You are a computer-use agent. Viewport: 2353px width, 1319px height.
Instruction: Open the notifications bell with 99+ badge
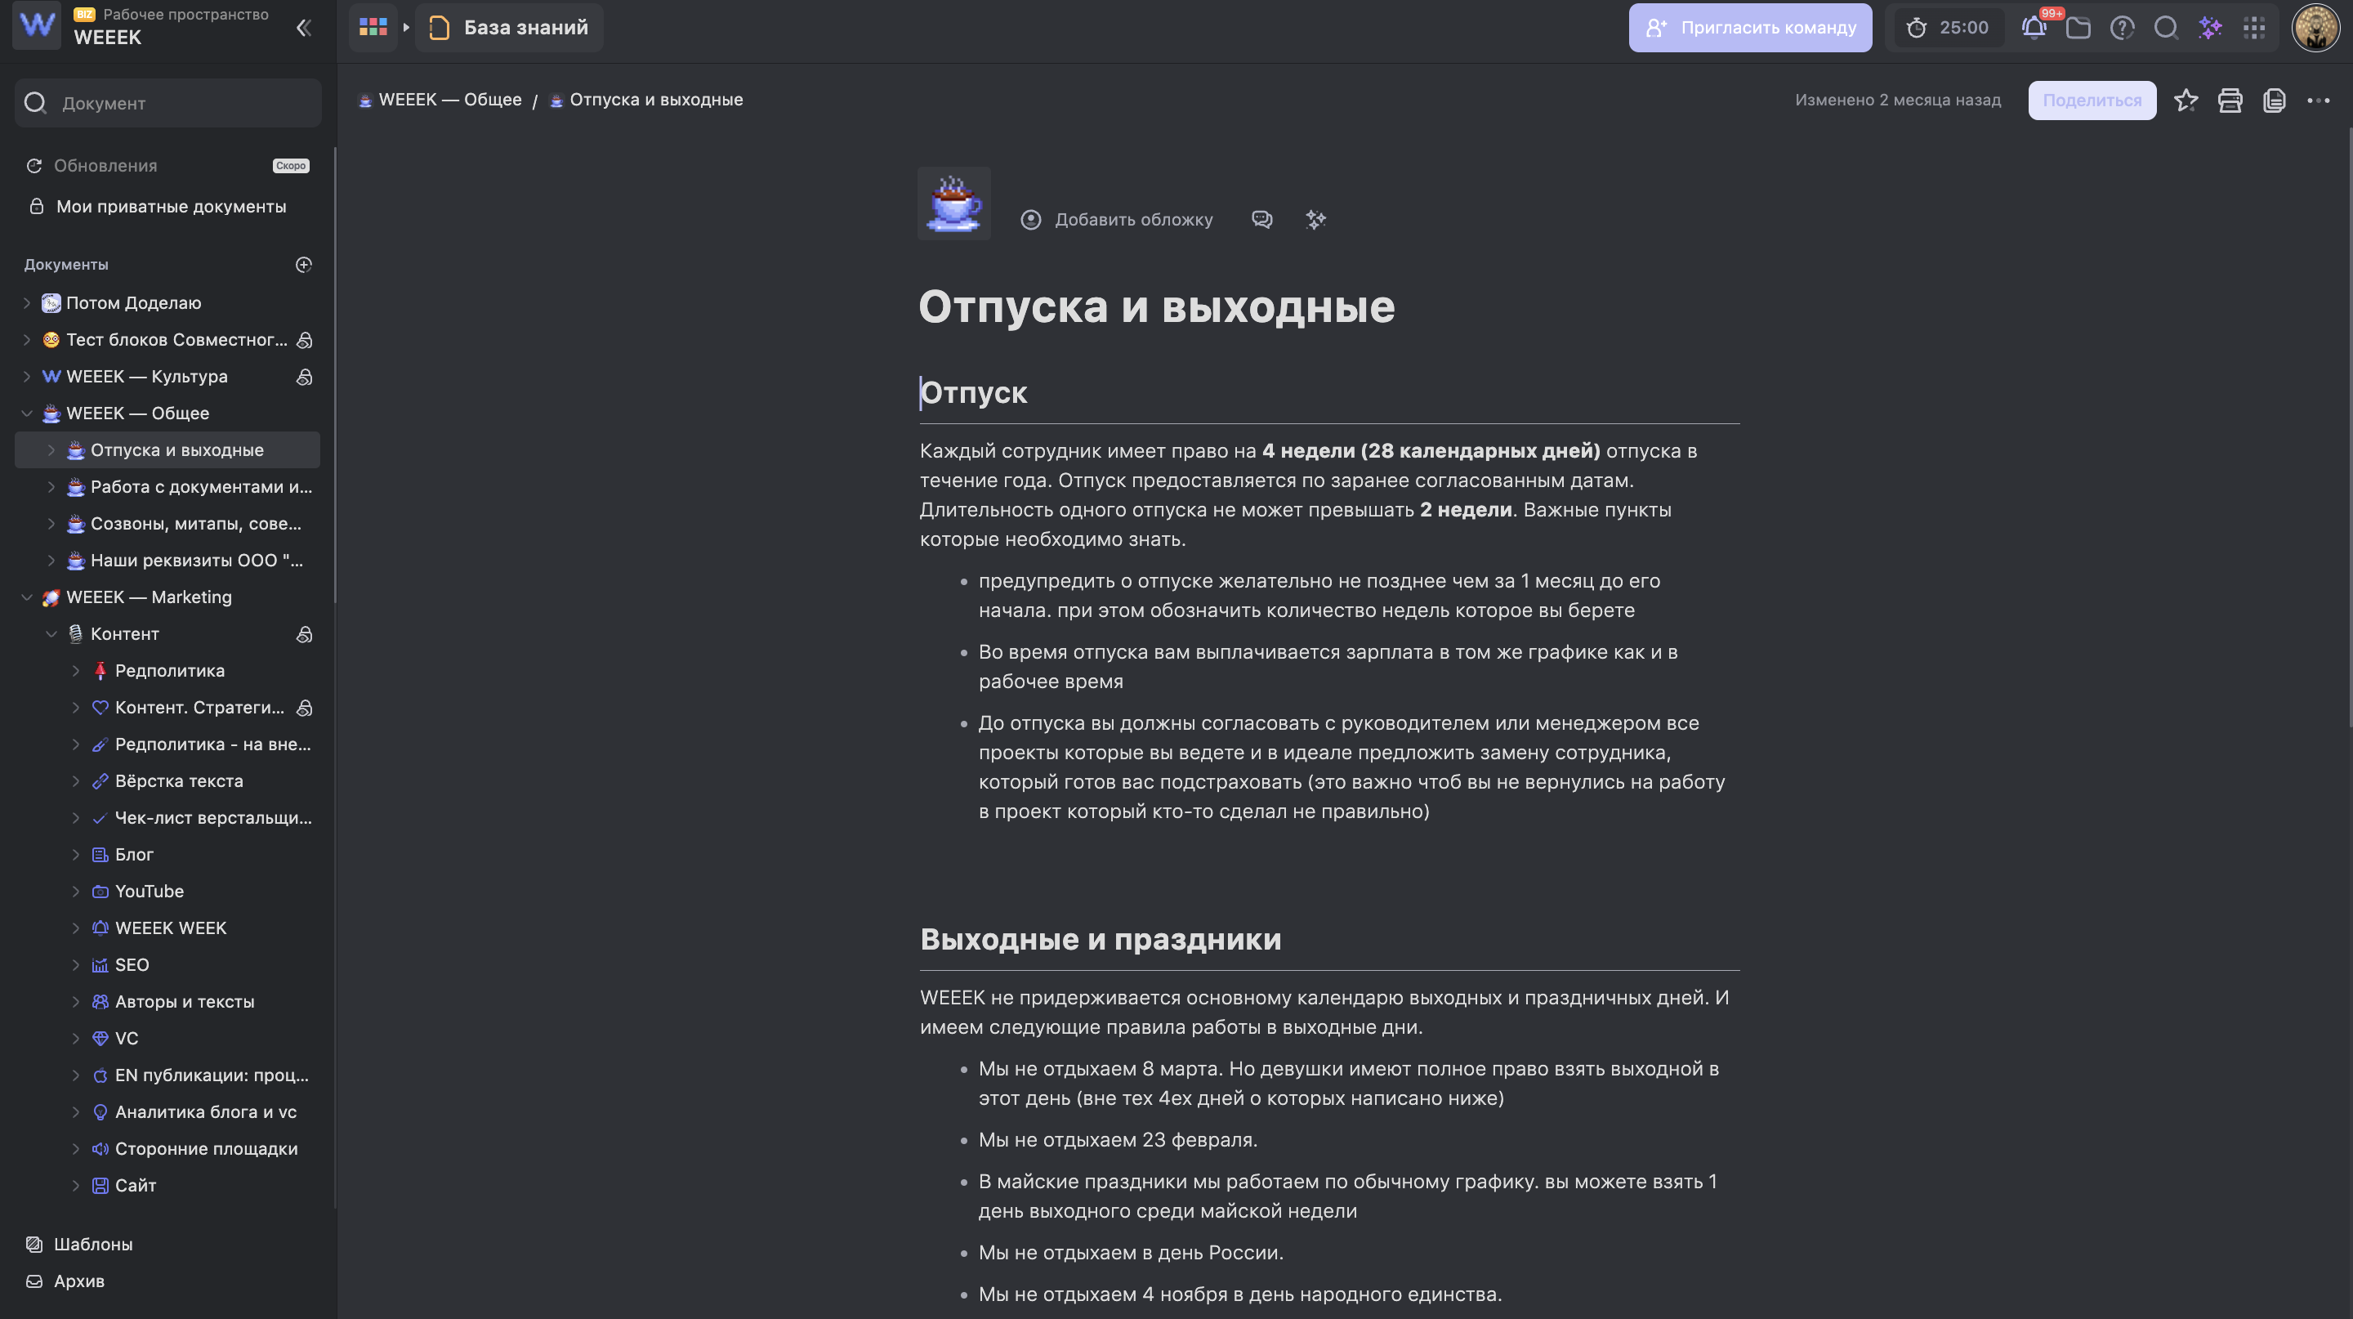2034,28
